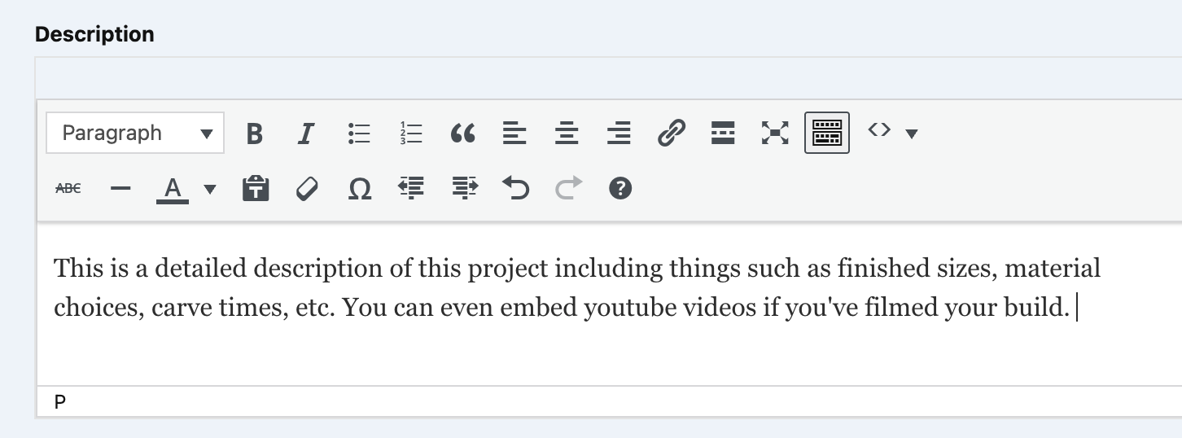This screenshot has width=1182, height=438.
Task: Open keyboard shortcuts help
Action: tap(620, 189)
